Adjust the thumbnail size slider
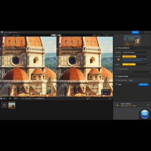Image resolution: width=151 pixels, height=151 pixels. (98, 98)
